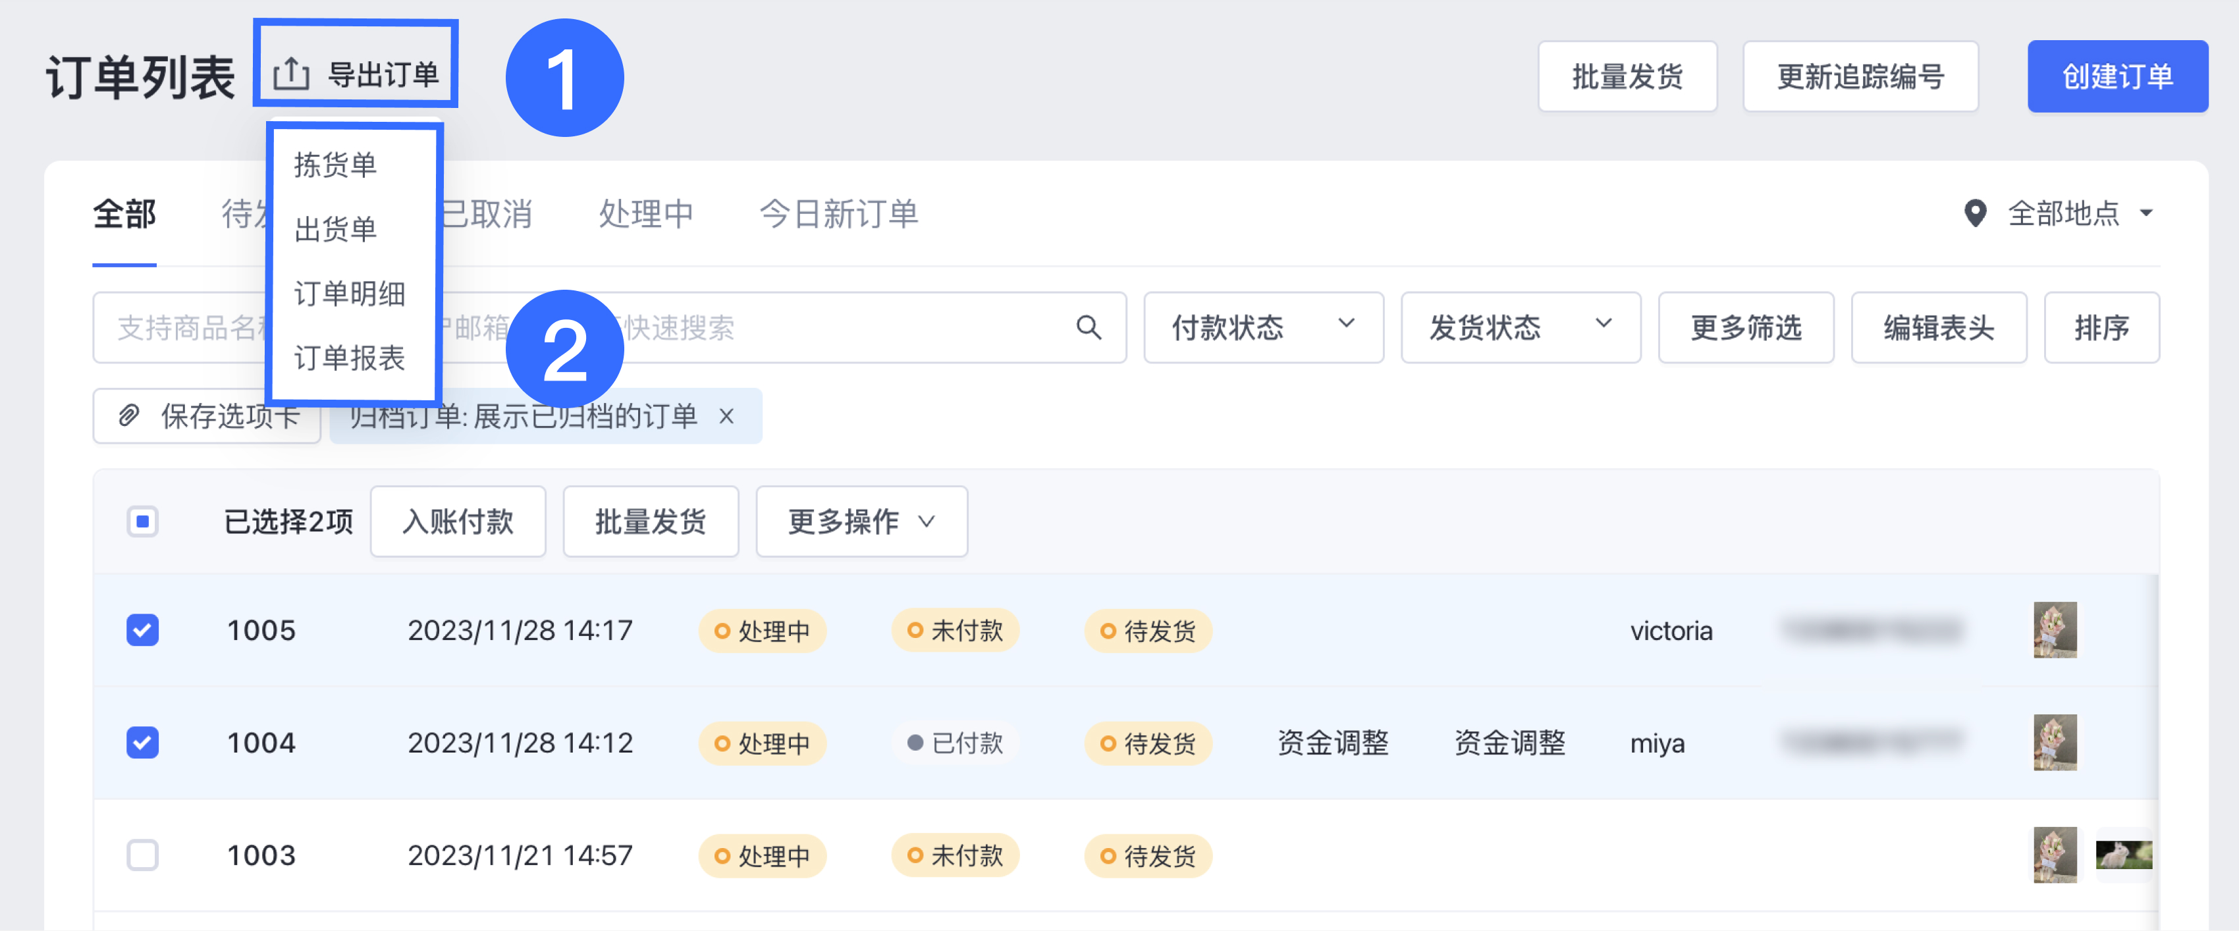Toggle the select-all header checkbox
Screen dimensions: 2239x931
[x=142, y=521]
